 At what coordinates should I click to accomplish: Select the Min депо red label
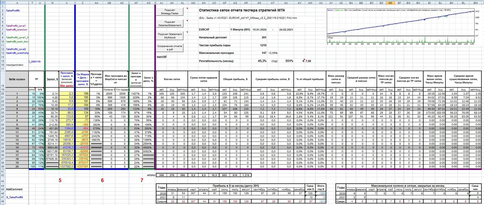66,86
